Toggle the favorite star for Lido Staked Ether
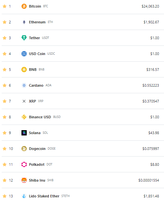This screenshot has height=203, width=164. [5, 196]
